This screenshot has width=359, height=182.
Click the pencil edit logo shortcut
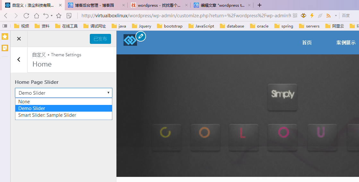pyautogui.click(x=141, y=36)
